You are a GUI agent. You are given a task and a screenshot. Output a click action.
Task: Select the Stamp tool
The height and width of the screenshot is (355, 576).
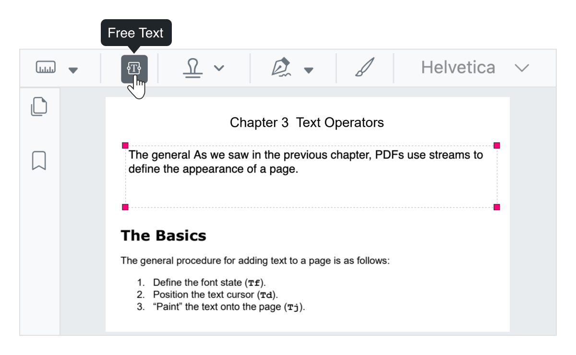(192, 68)
